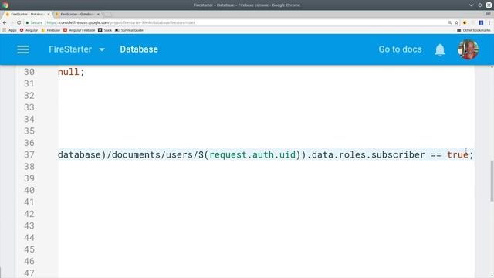Click line number 37 in the gutter

(x=29, y=154)
